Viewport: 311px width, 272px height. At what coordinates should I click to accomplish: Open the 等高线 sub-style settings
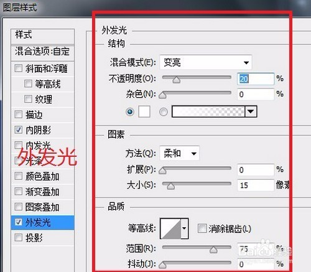(x=48, y=84)
